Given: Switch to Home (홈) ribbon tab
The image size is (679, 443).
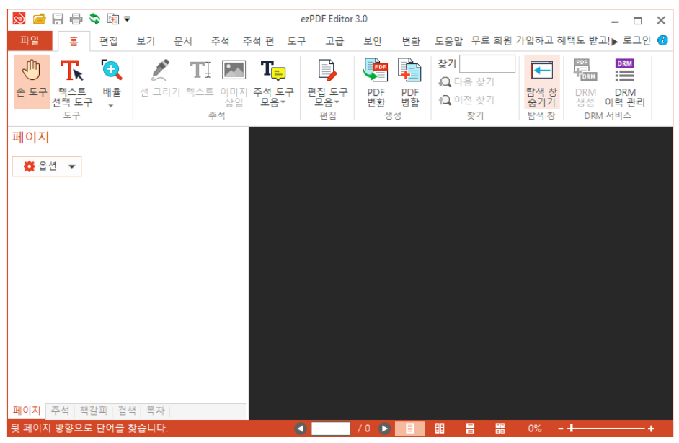Looking at the screenshot, I should pos(74,42).
